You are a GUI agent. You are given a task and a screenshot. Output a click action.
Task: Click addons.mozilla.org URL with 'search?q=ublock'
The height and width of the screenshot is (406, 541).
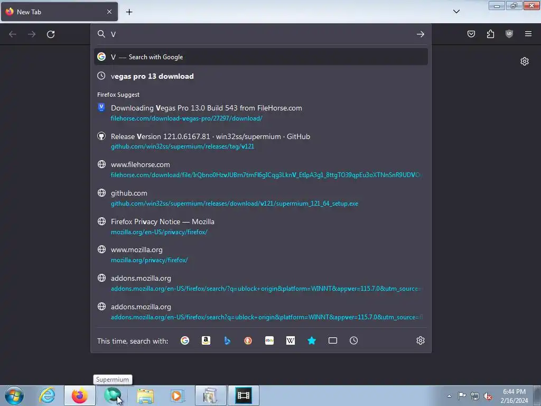pos(266,317)
